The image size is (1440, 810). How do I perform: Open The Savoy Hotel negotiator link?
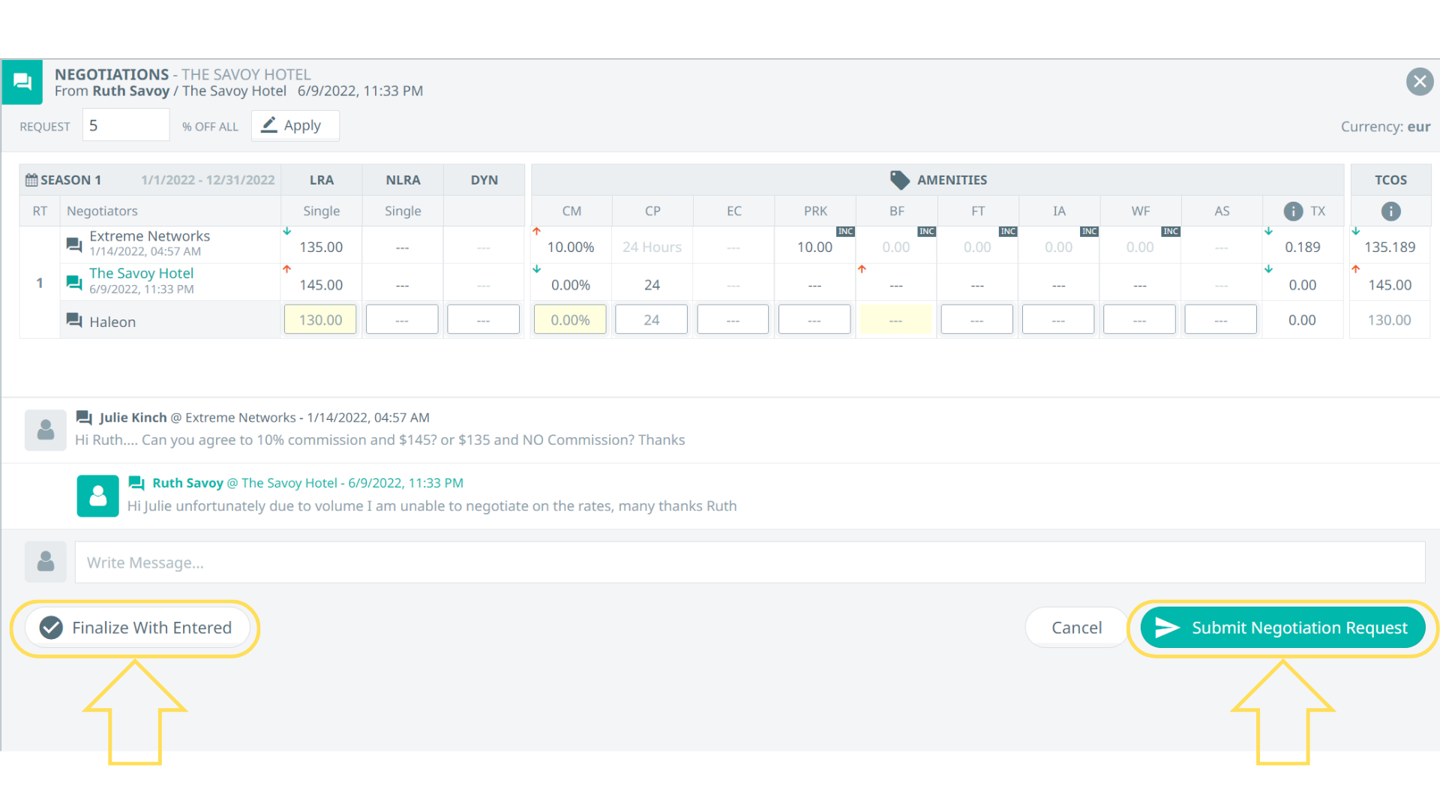click(141, 273)
